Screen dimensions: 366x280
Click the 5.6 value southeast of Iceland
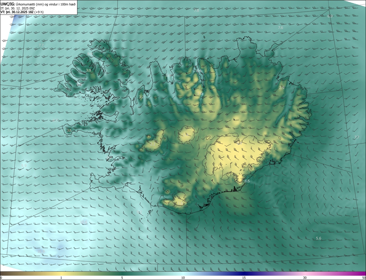coord(319,238)
